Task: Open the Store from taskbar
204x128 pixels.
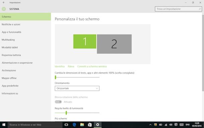Action: tap(90, 125)
